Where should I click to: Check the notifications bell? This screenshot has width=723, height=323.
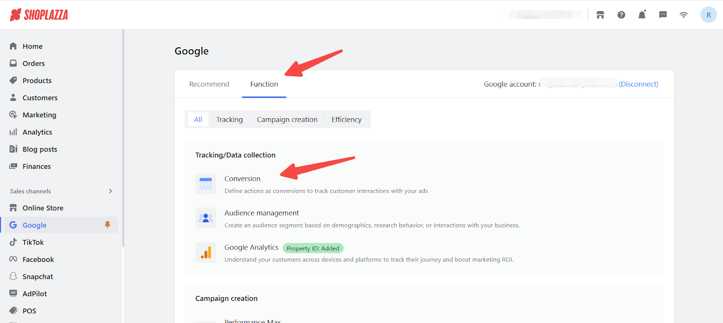click(642, 15)
